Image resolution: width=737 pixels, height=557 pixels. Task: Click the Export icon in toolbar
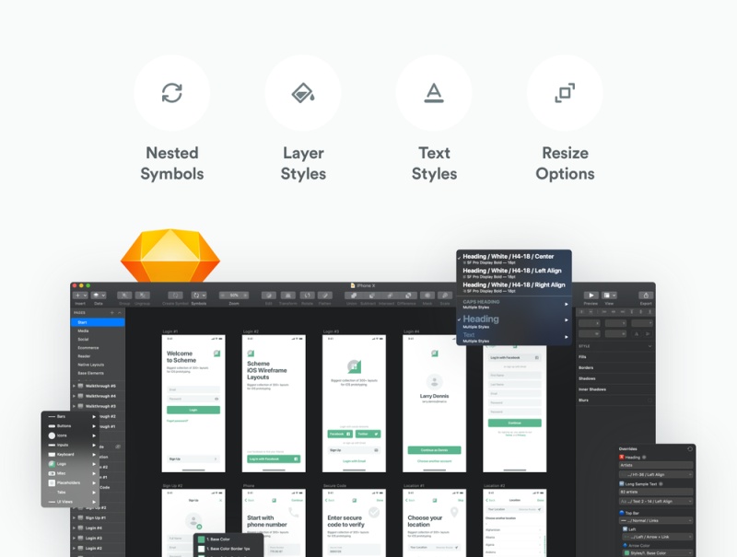pos(645,296)
